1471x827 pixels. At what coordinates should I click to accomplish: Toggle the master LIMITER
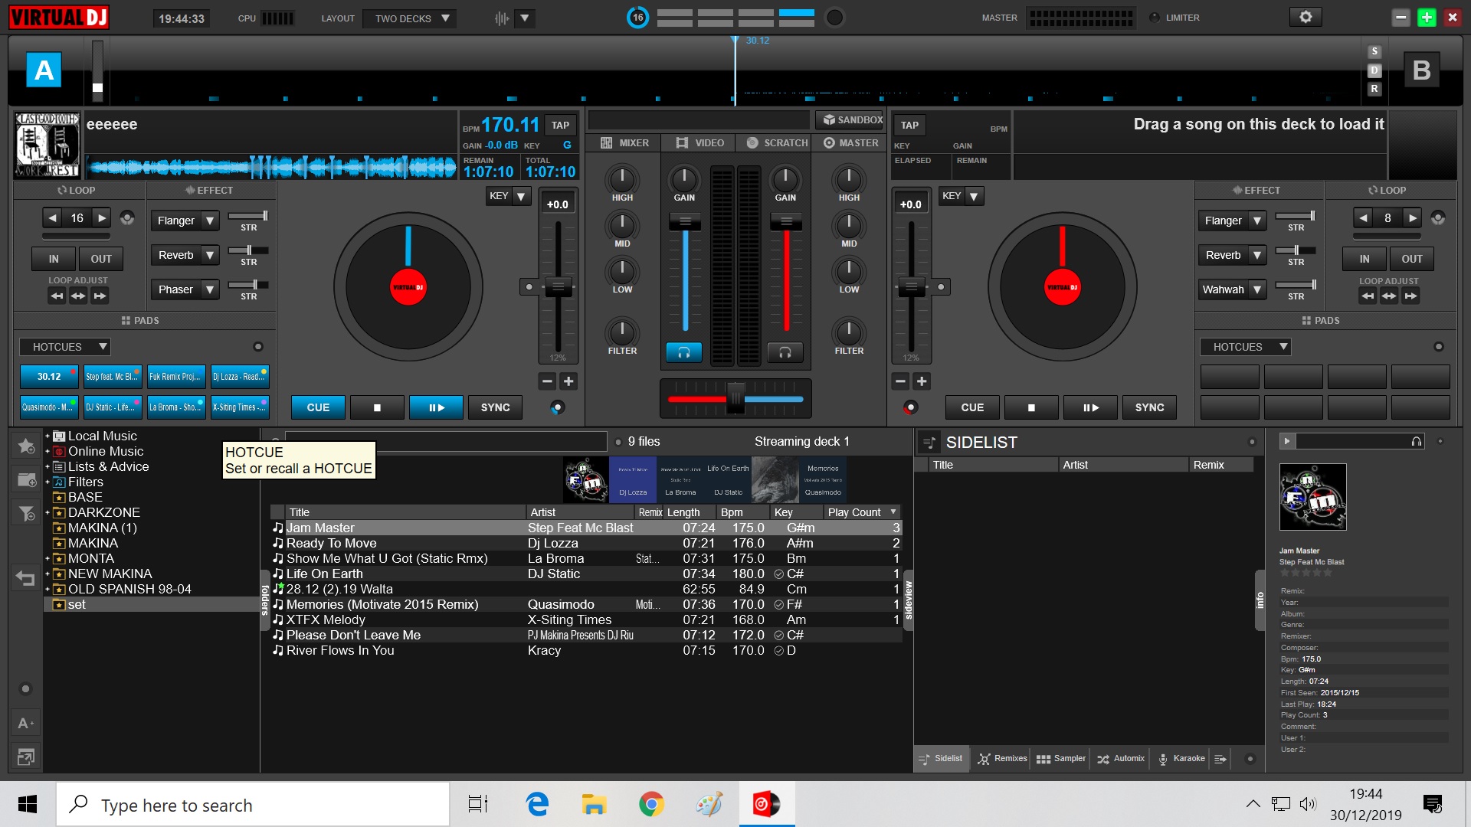point(1155,18)
